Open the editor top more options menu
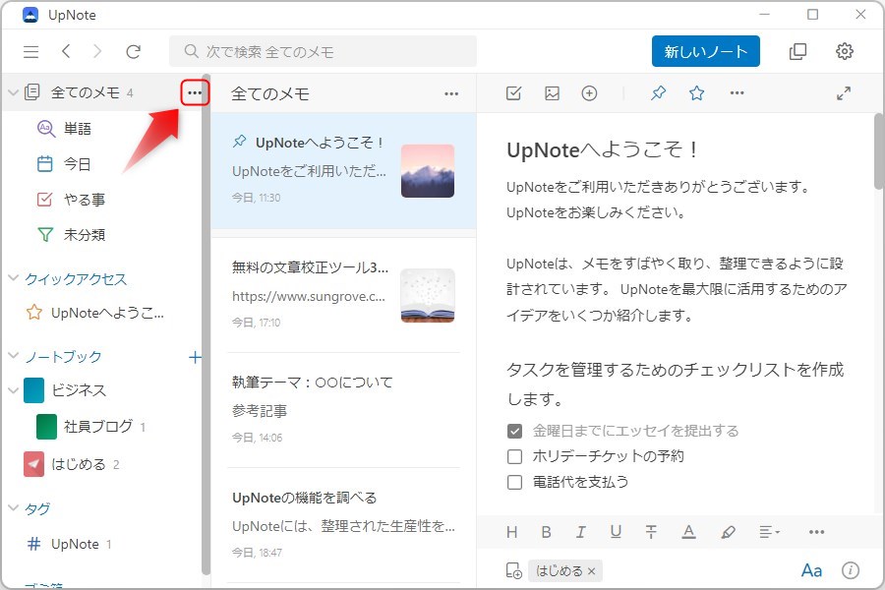Screen dimensions: 885x590 [x=737, y=93]
